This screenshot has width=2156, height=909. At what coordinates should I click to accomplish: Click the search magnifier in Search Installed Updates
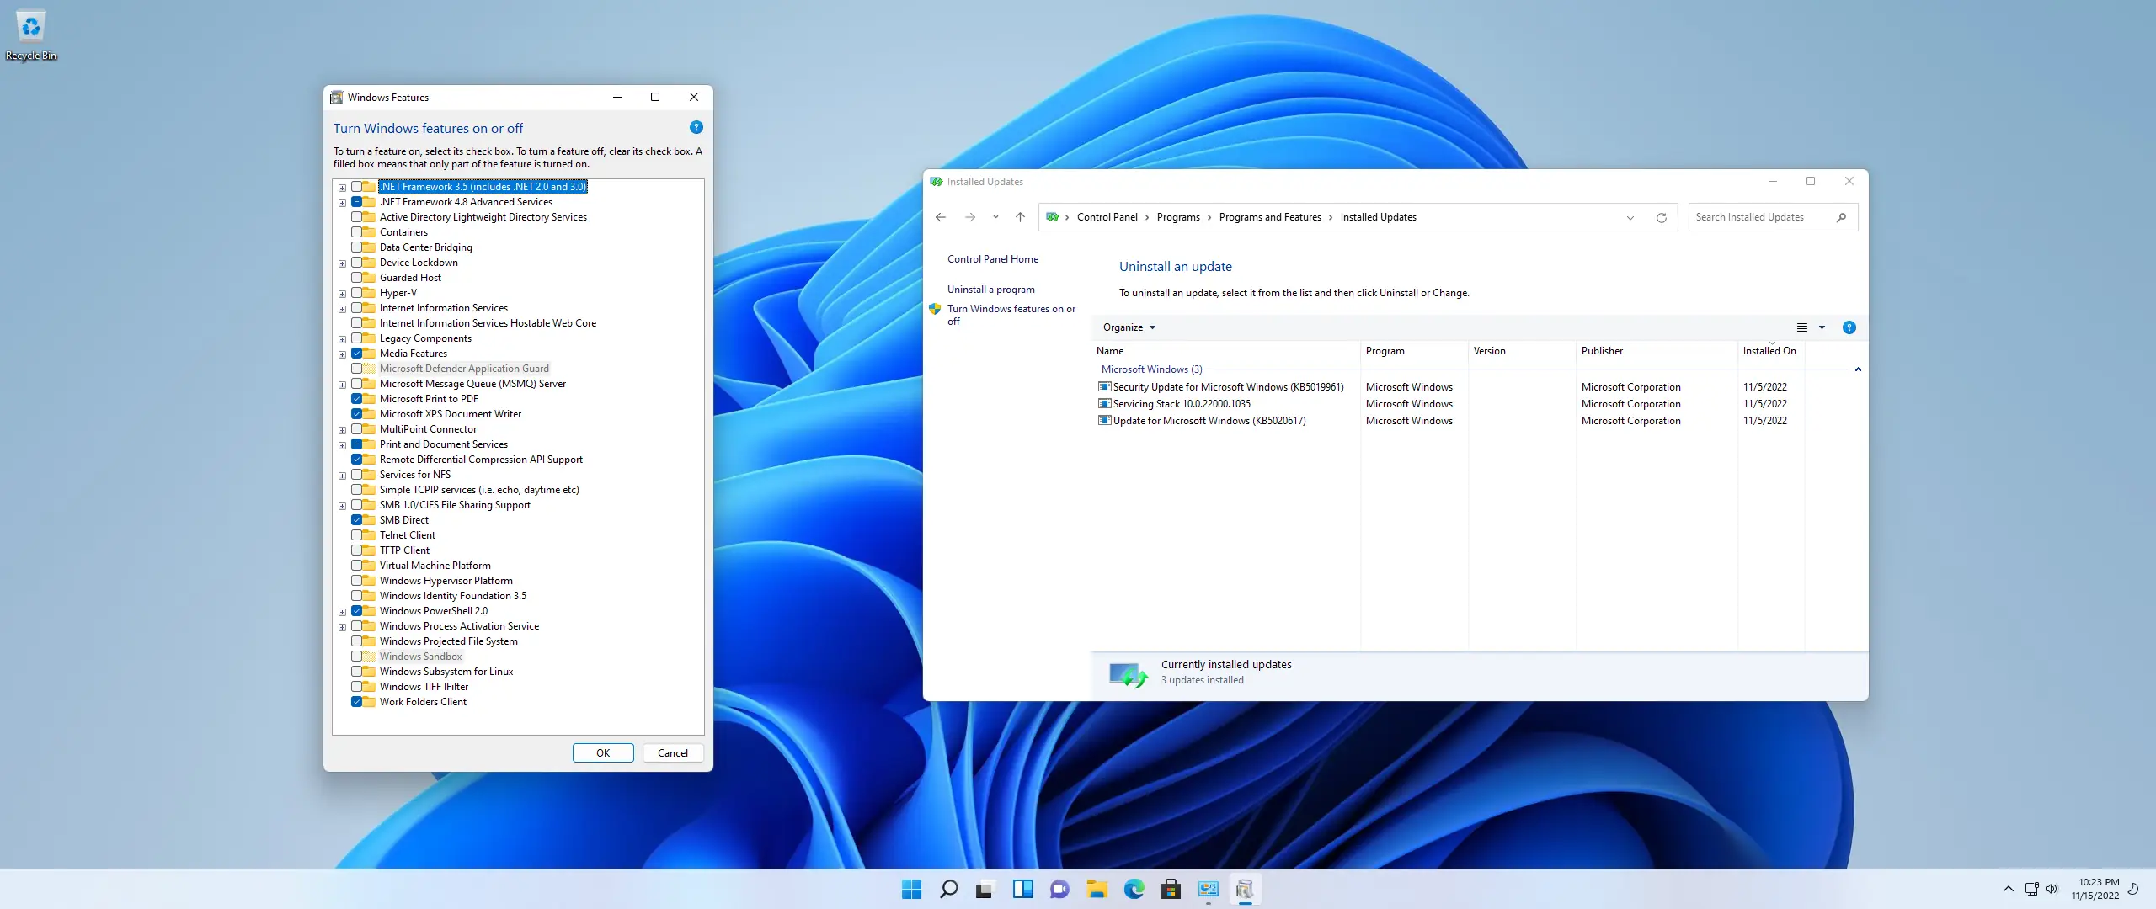point(1841,217)
